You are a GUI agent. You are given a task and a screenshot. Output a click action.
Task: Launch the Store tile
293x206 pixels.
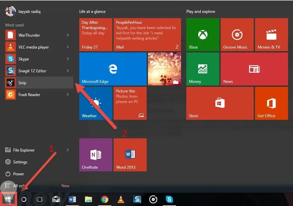[x=220, y=103]
